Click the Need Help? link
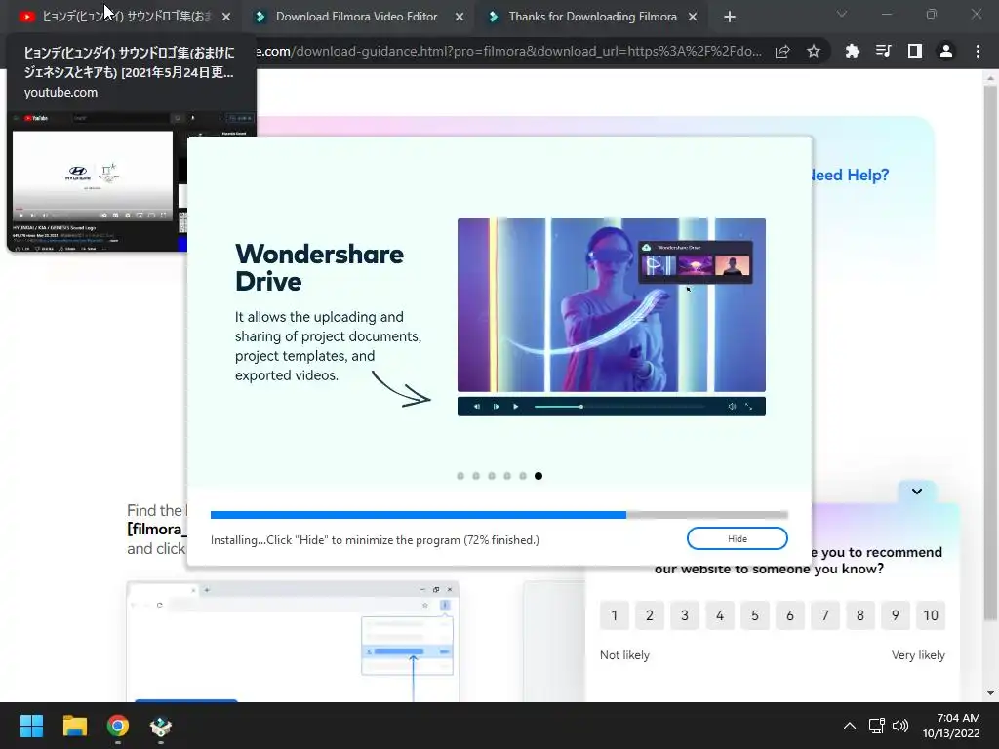 coord(850,176)
